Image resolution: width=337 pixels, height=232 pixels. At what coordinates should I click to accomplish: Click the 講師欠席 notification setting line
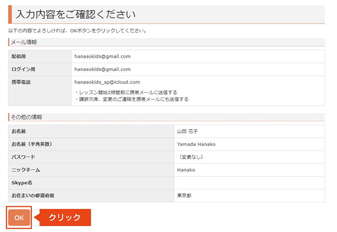(x=132, y=99)
